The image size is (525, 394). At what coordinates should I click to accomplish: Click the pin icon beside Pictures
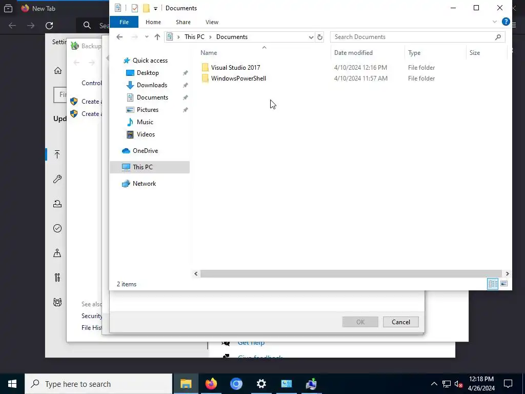tap(185, 110)
